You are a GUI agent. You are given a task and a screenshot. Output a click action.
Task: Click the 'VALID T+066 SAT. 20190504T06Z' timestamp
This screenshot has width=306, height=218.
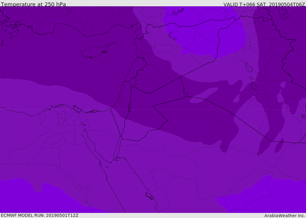tap(264, 4)
